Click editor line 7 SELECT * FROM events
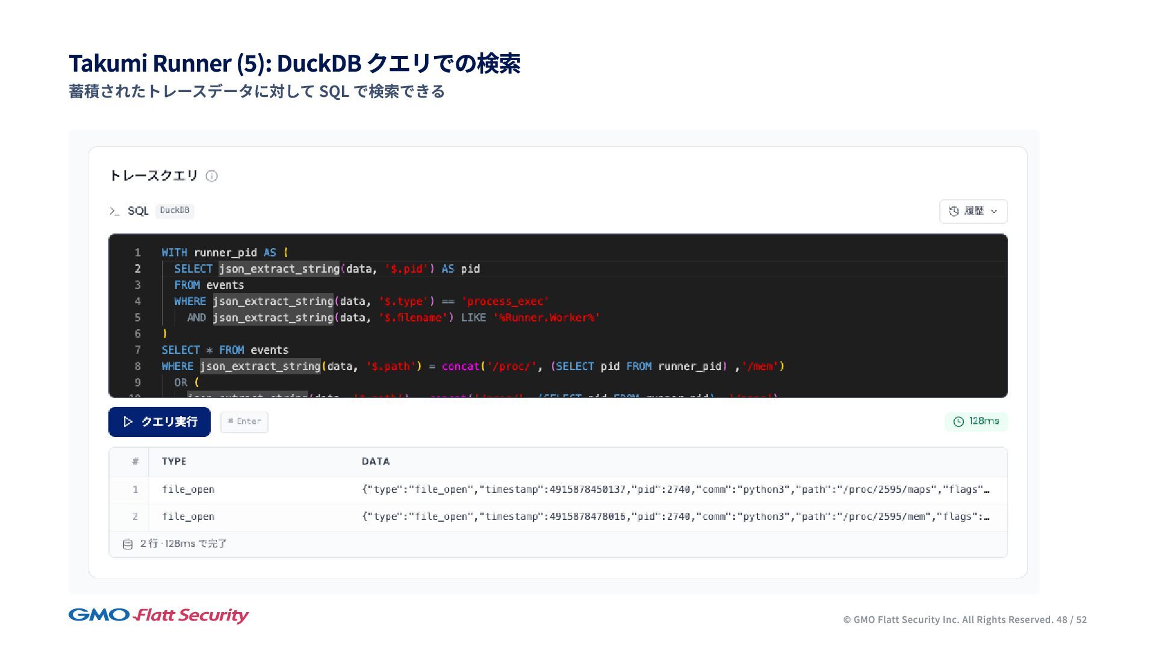 [x=225, y=350]
